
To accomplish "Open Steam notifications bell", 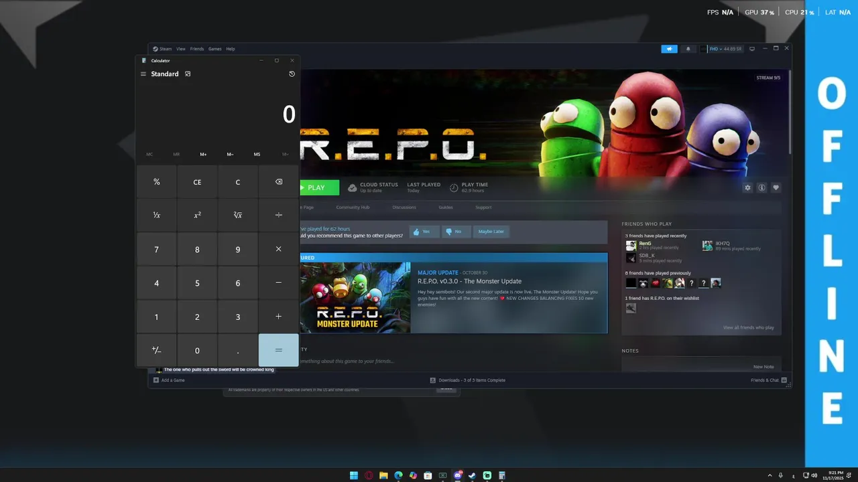I will click(688, 49).
